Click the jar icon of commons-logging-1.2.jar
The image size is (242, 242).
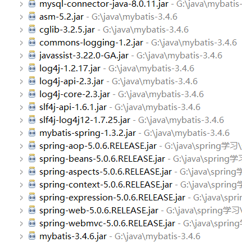point(32,42)
